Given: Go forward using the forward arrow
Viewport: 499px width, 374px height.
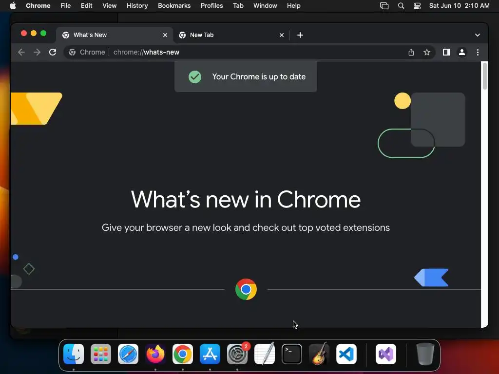Looking at the screenshot, I should pos(37,52).
